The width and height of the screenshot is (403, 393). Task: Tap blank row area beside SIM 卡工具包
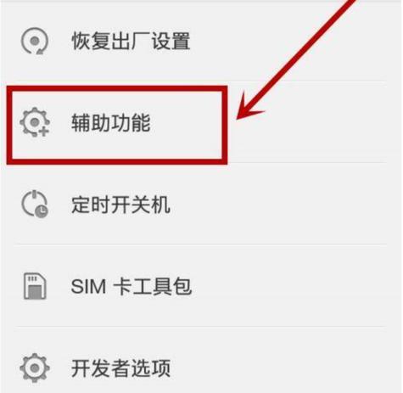(x=290, y=286)
